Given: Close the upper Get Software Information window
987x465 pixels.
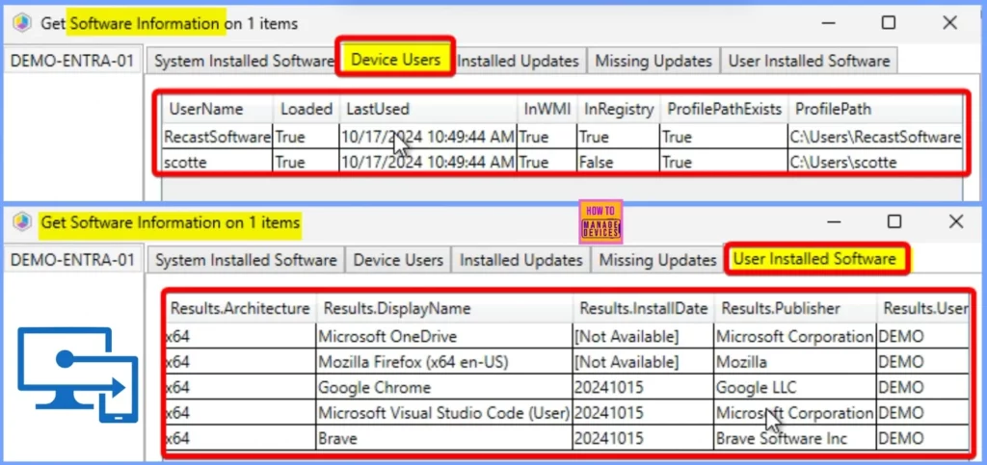Looking at the screenshot, I should (x=949, y=22).
